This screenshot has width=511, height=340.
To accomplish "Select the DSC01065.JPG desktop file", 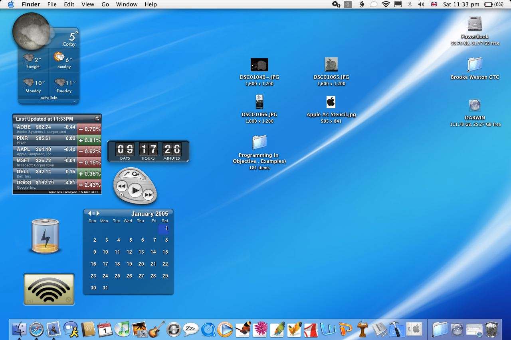I will [x=331, y=65].
